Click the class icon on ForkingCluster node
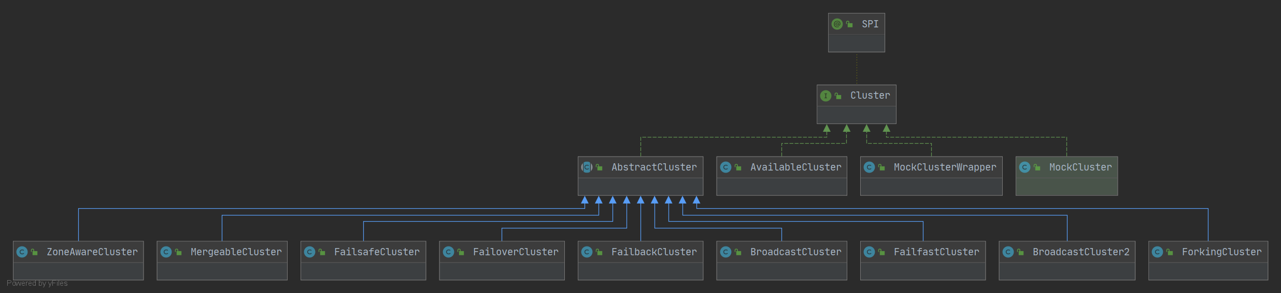The width and height of the screenshot is (1281, 293). 1157,252
